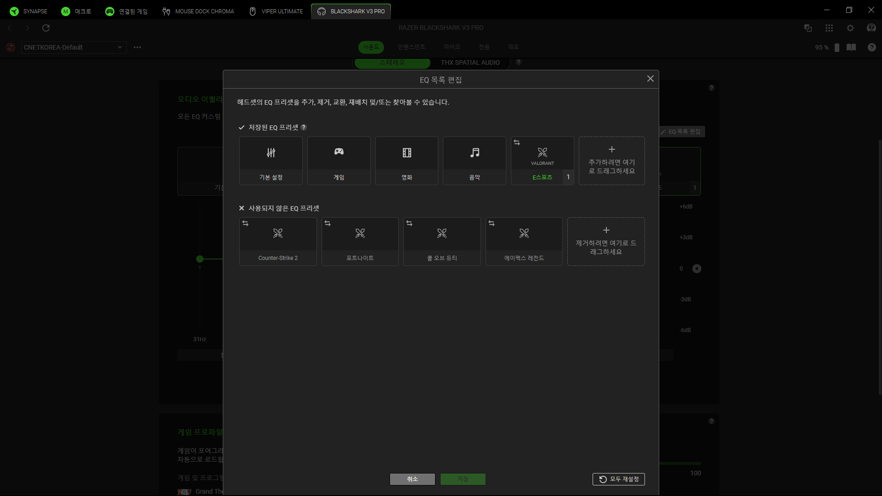Click the 기본 설정 preset label

tap(271, 177)
